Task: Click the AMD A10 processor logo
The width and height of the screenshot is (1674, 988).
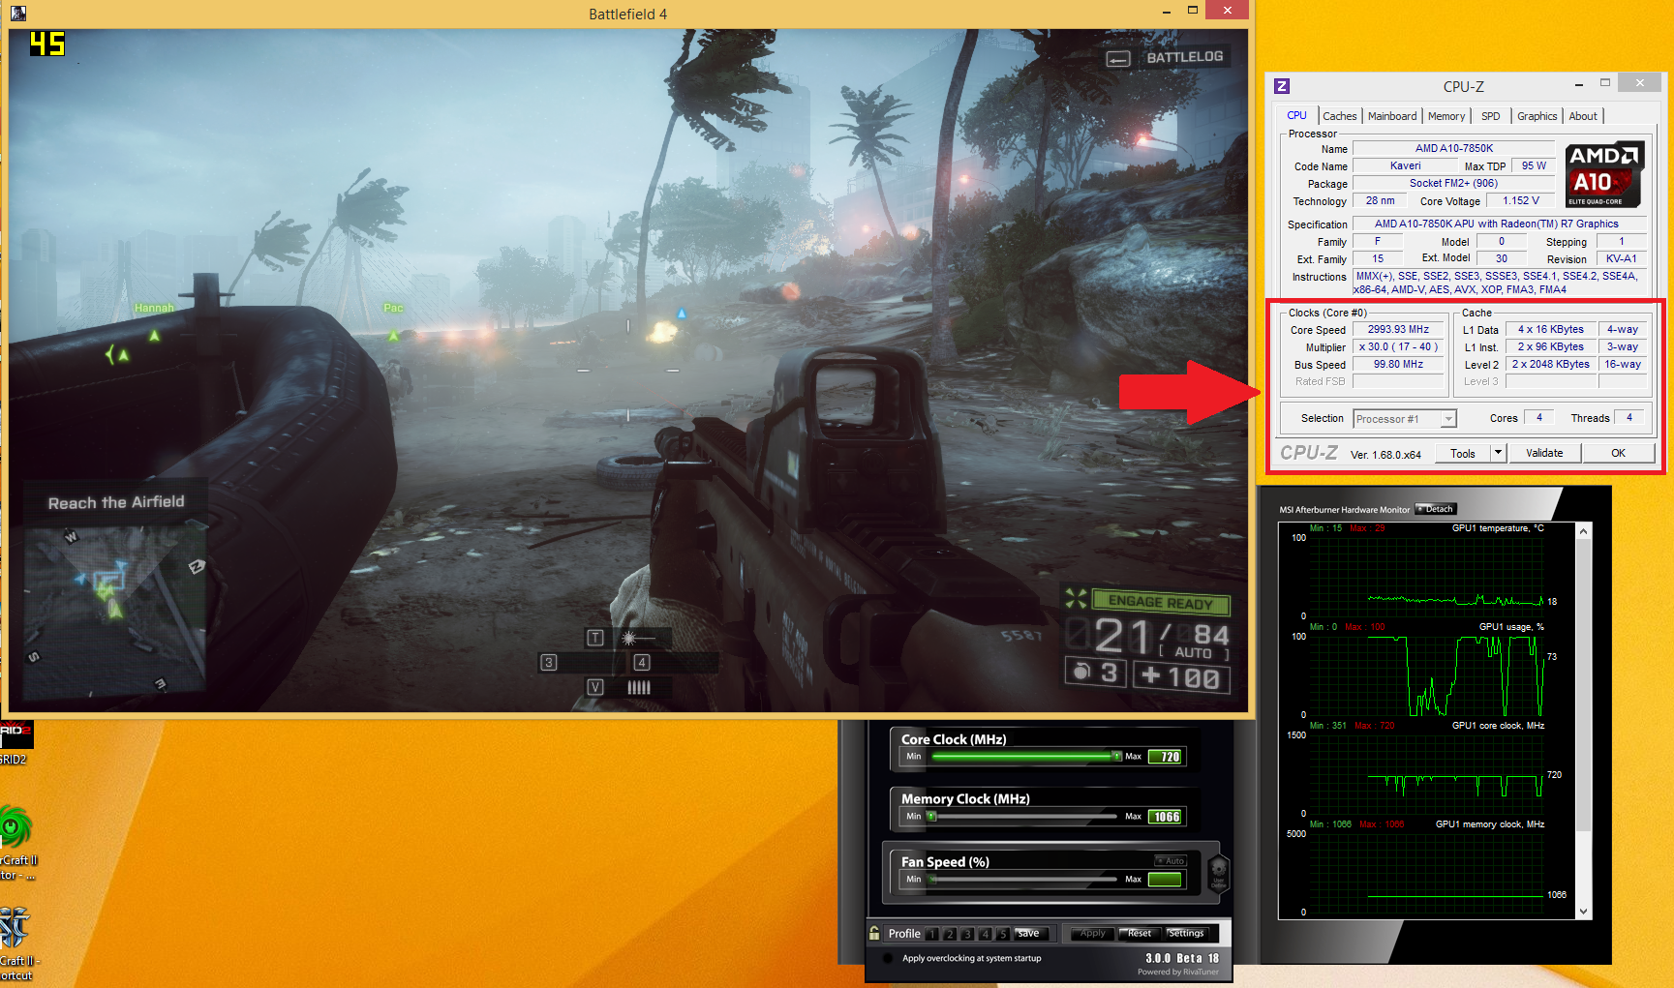Action: [1603, 174]
